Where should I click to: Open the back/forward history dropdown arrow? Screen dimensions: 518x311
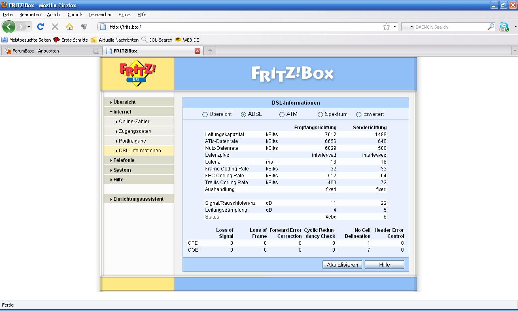pos(29,27)
